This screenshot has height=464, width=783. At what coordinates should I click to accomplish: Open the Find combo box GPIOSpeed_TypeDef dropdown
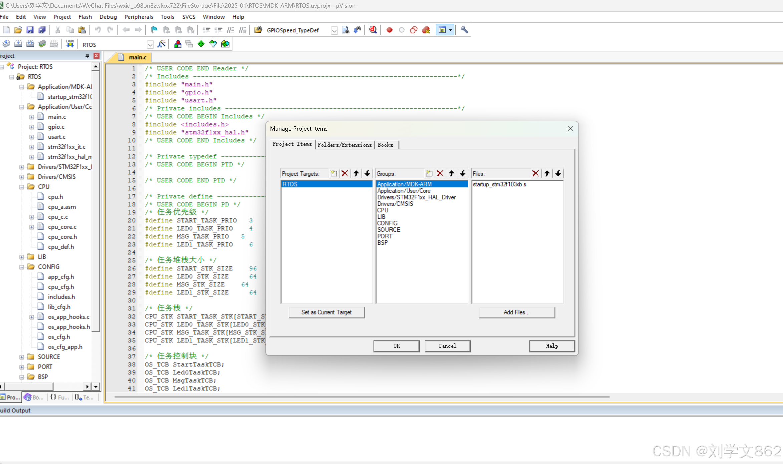coord(334,31)
